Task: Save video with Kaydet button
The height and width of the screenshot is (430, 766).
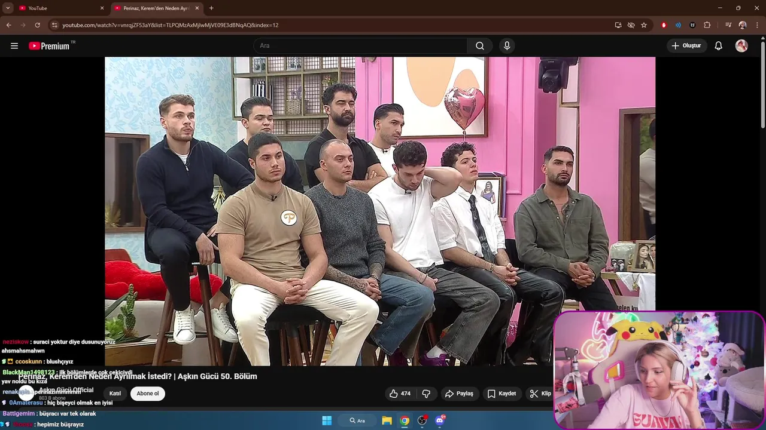Action: click(x=501, y=394)
